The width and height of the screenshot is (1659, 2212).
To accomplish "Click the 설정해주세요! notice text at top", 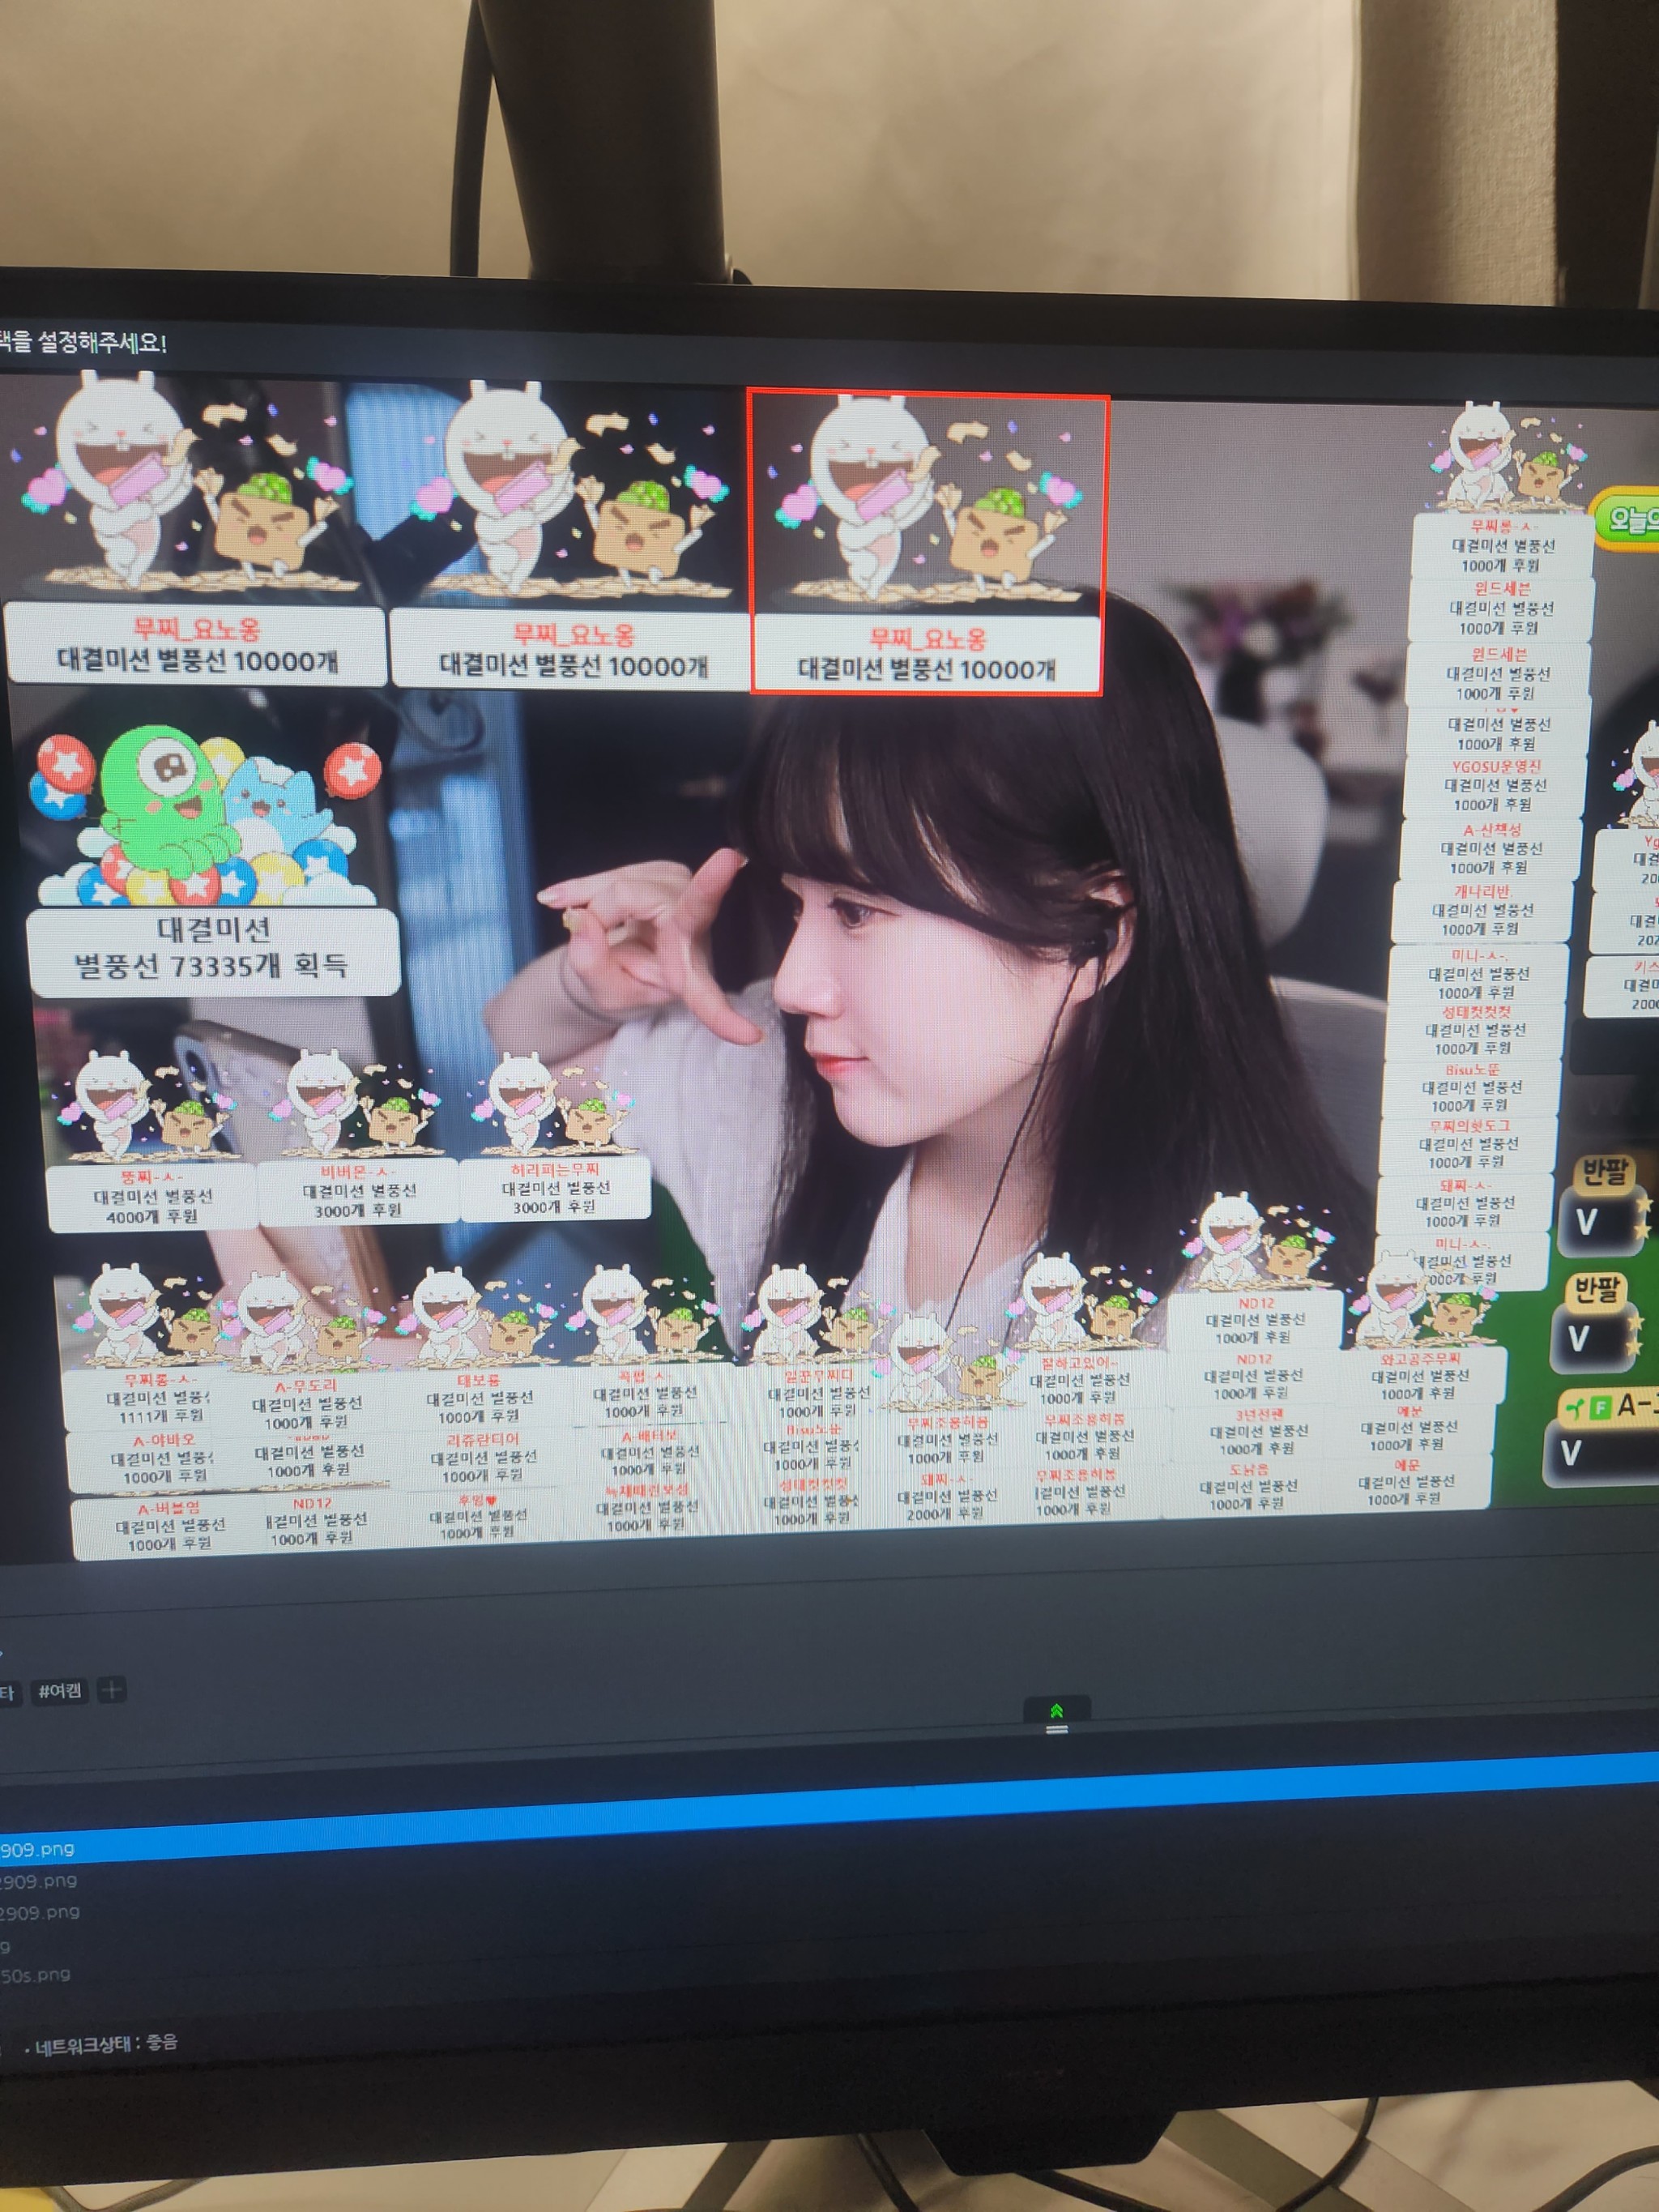I will [x=101, y=343].
